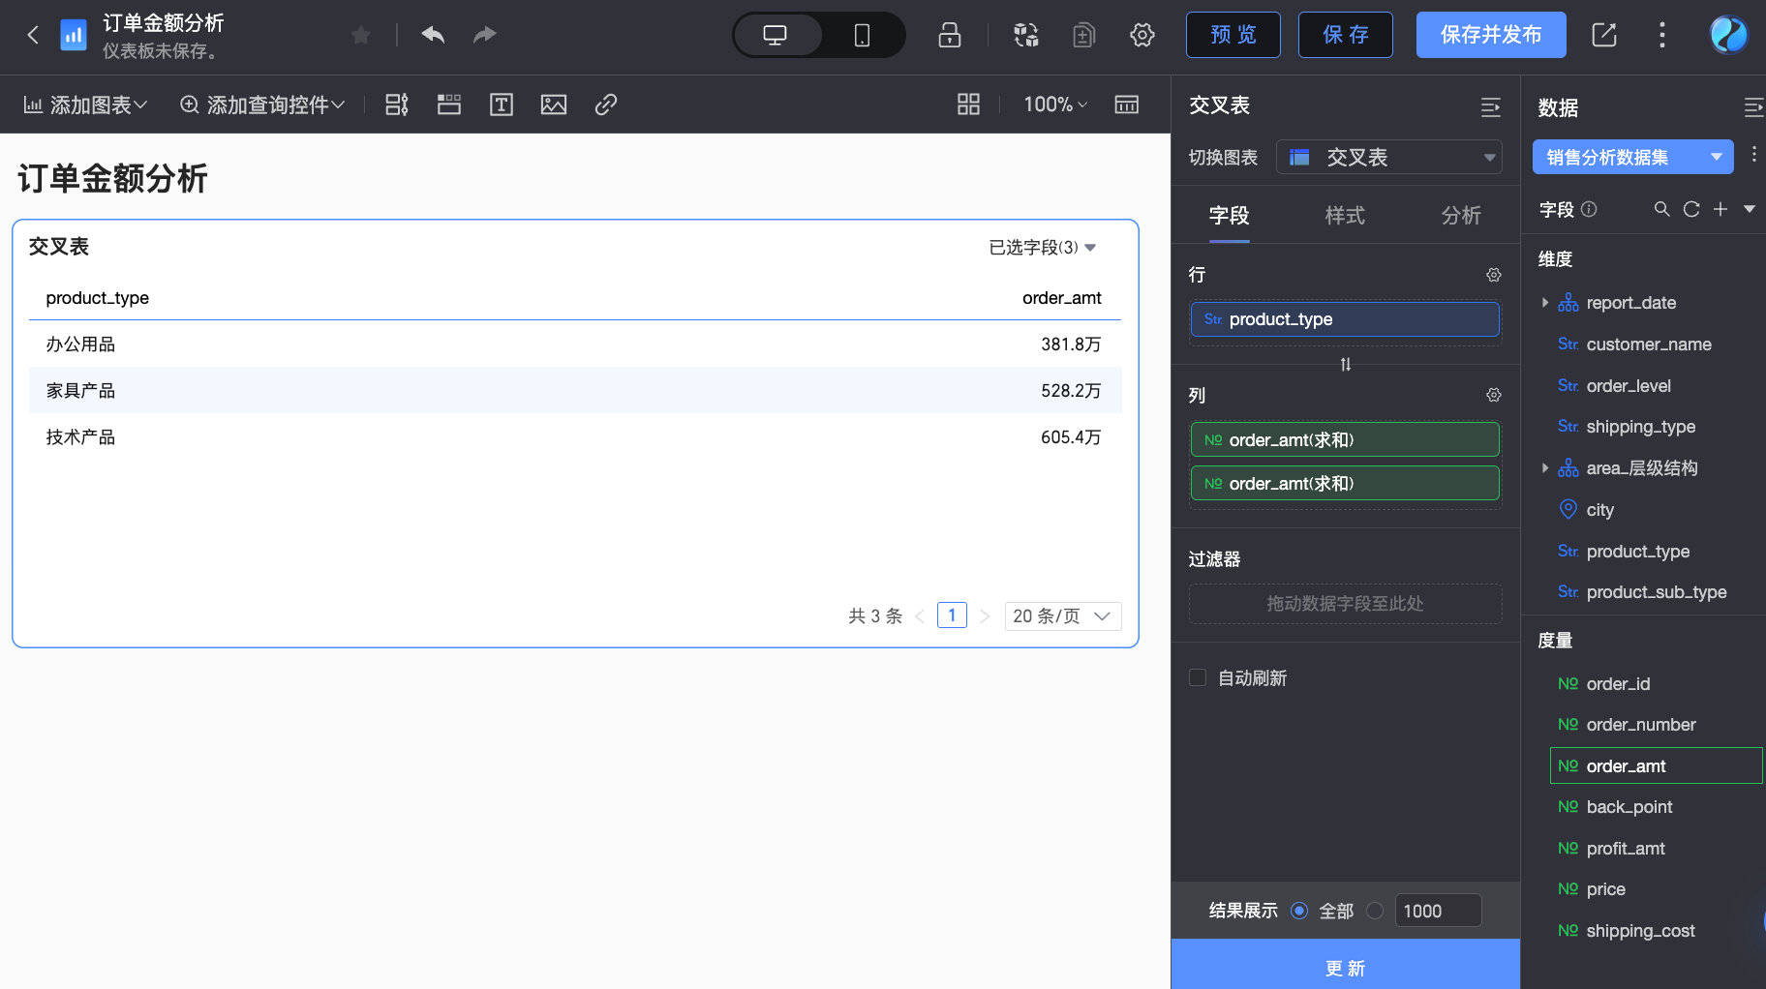Open the 分析 tab
The height and width of the screenshot is (989, 1766).
pos(1460,215)
